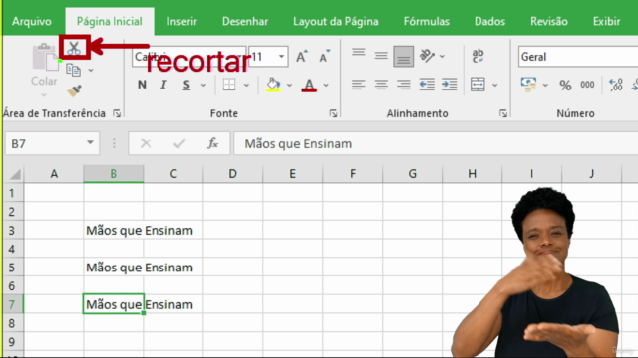Expand the underline style dropdown

pos(203,85)
